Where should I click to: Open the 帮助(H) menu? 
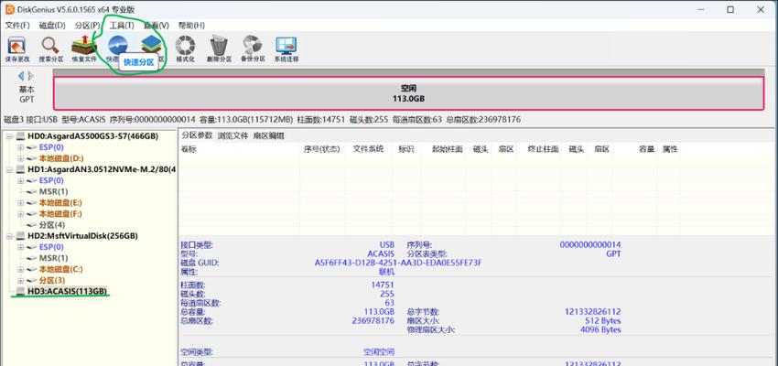(x=191, y=26)
